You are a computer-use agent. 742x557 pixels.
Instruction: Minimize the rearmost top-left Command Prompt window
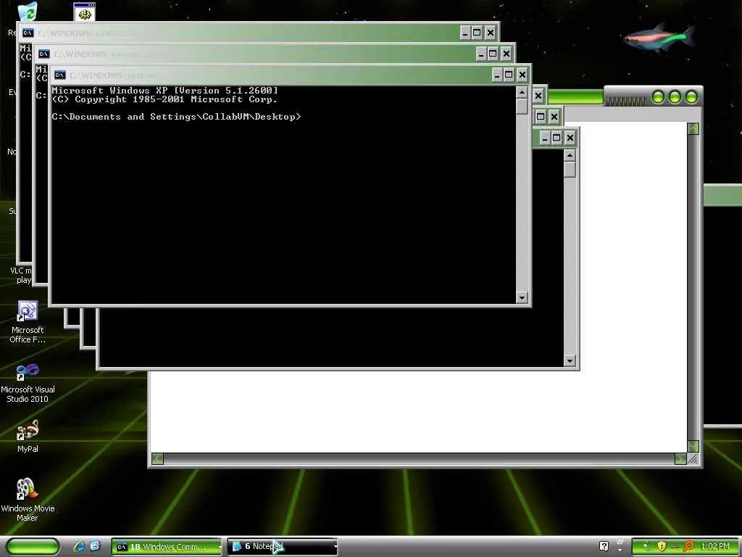464,32
